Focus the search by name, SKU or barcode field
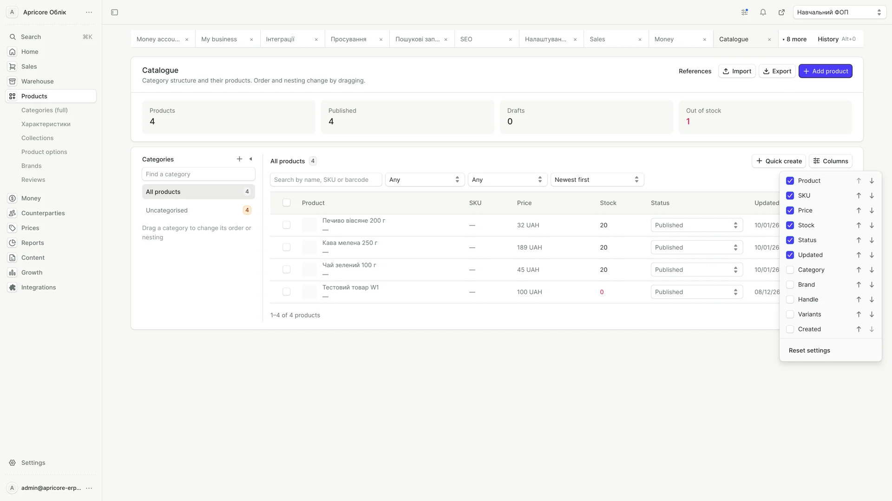The image size is (892, 501). coord(326,180)
